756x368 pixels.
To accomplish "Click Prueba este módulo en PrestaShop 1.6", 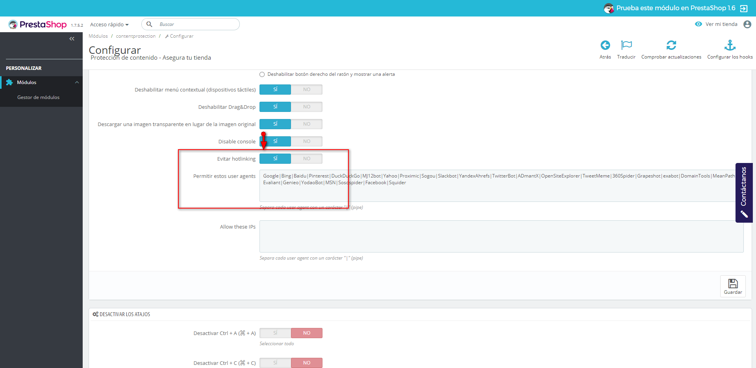I will [x=676, y=8].
